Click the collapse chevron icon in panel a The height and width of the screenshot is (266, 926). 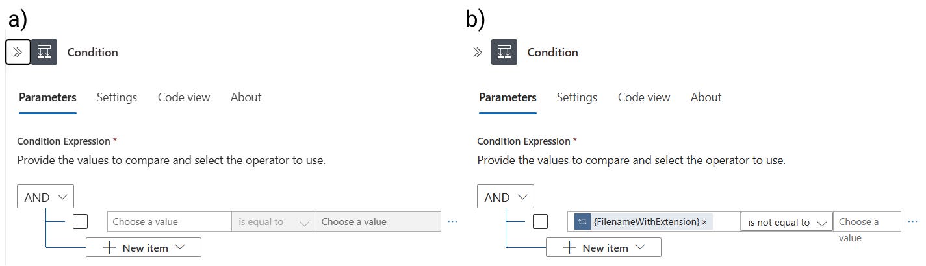click(x=18, y=53)
